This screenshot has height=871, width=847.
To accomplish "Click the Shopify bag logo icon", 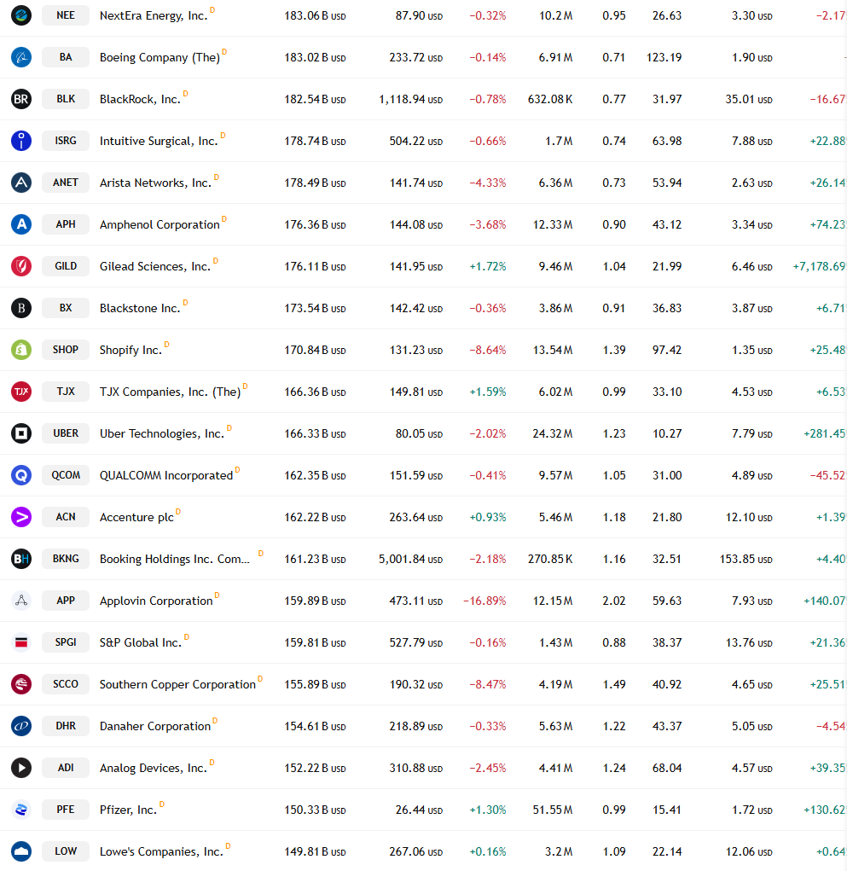I will (x=21, y=350).
